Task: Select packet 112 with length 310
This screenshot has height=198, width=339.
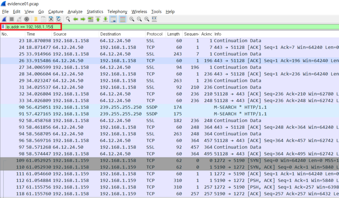Action: [x=169, y=181]
